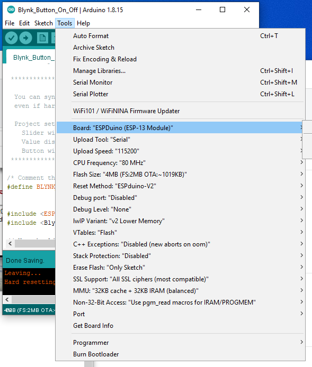
Task: Click the editor horizontal scrollbar left arrow
Action: (x=10, y=244)
